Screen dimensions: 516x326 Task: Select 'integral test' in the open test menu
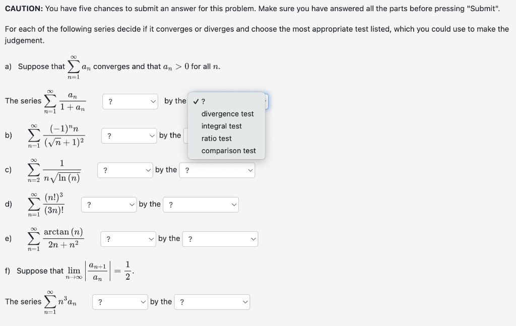tap(222, 126)
